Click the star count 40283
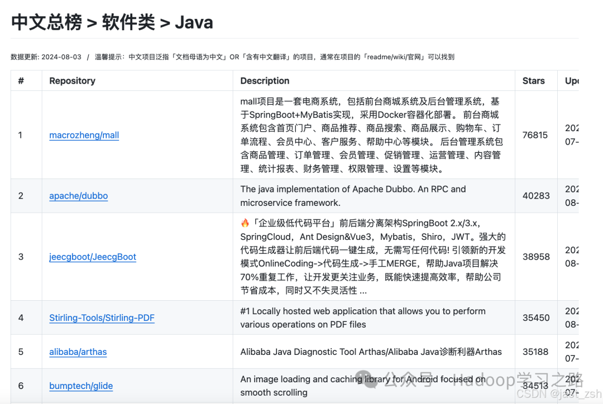Image resolution: width=603 pixels, height=404 pixels. (535, 196)
